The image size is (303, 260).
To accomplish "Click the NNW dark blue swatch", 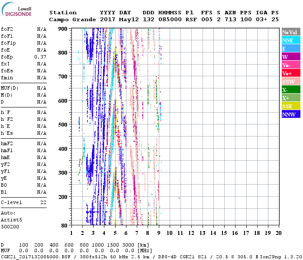I will (x=291, y=114).
